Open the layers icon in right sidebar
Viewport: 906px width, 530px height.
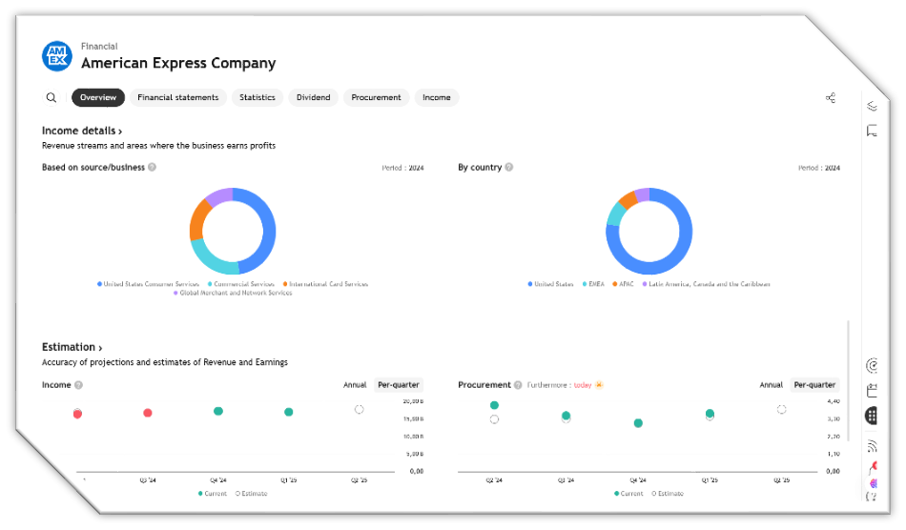(872, 106)
